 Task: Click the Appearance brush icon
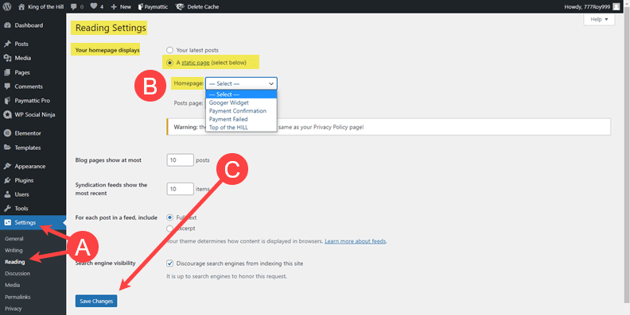click(x=7, y=166)
